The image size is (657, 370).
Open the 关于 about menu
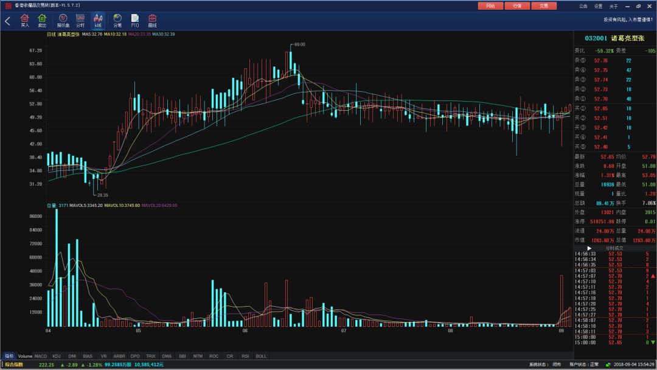point(613,6)
